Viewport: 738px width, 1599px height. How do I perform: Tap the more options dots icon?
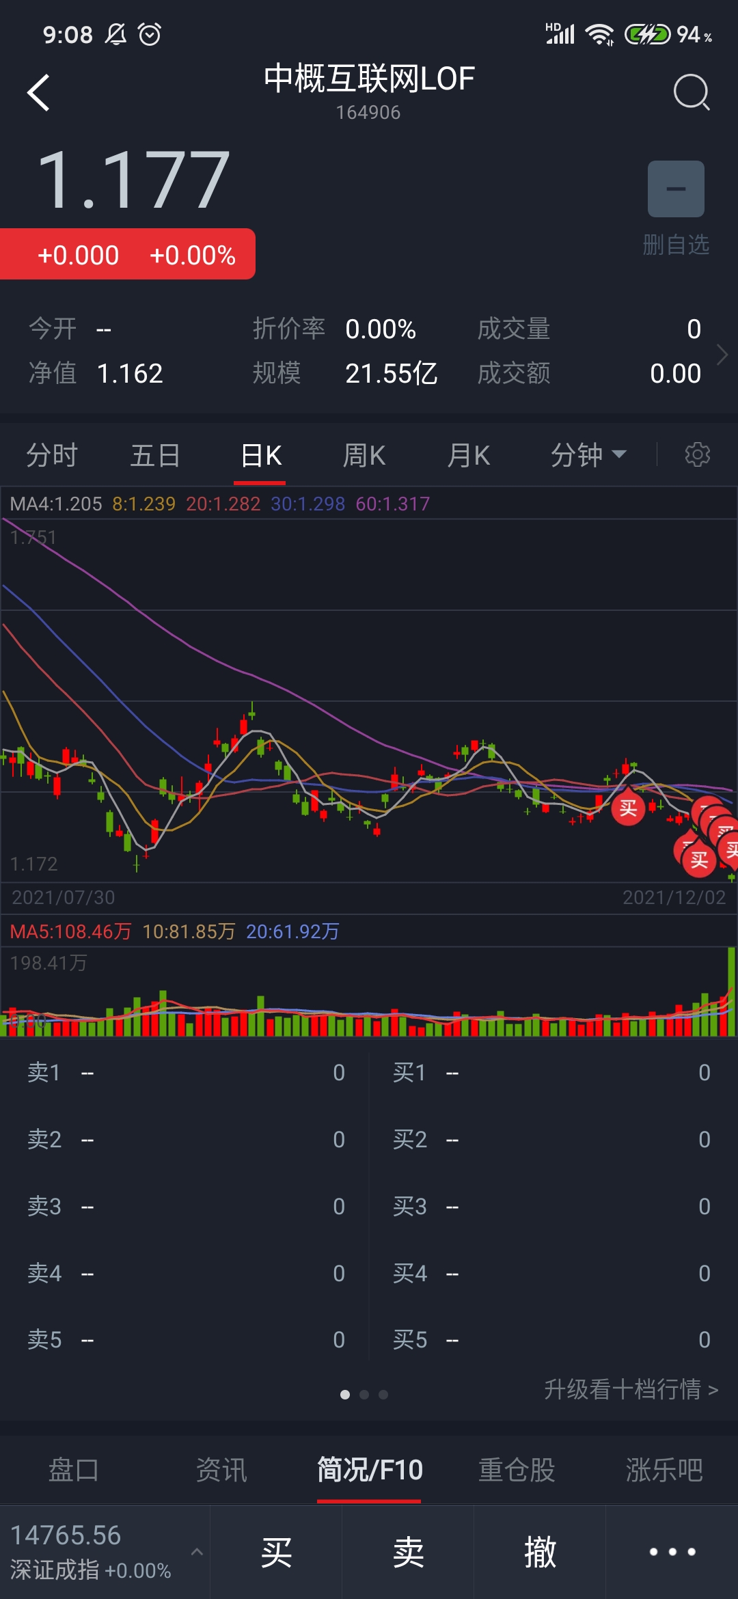click(672, 1552)
